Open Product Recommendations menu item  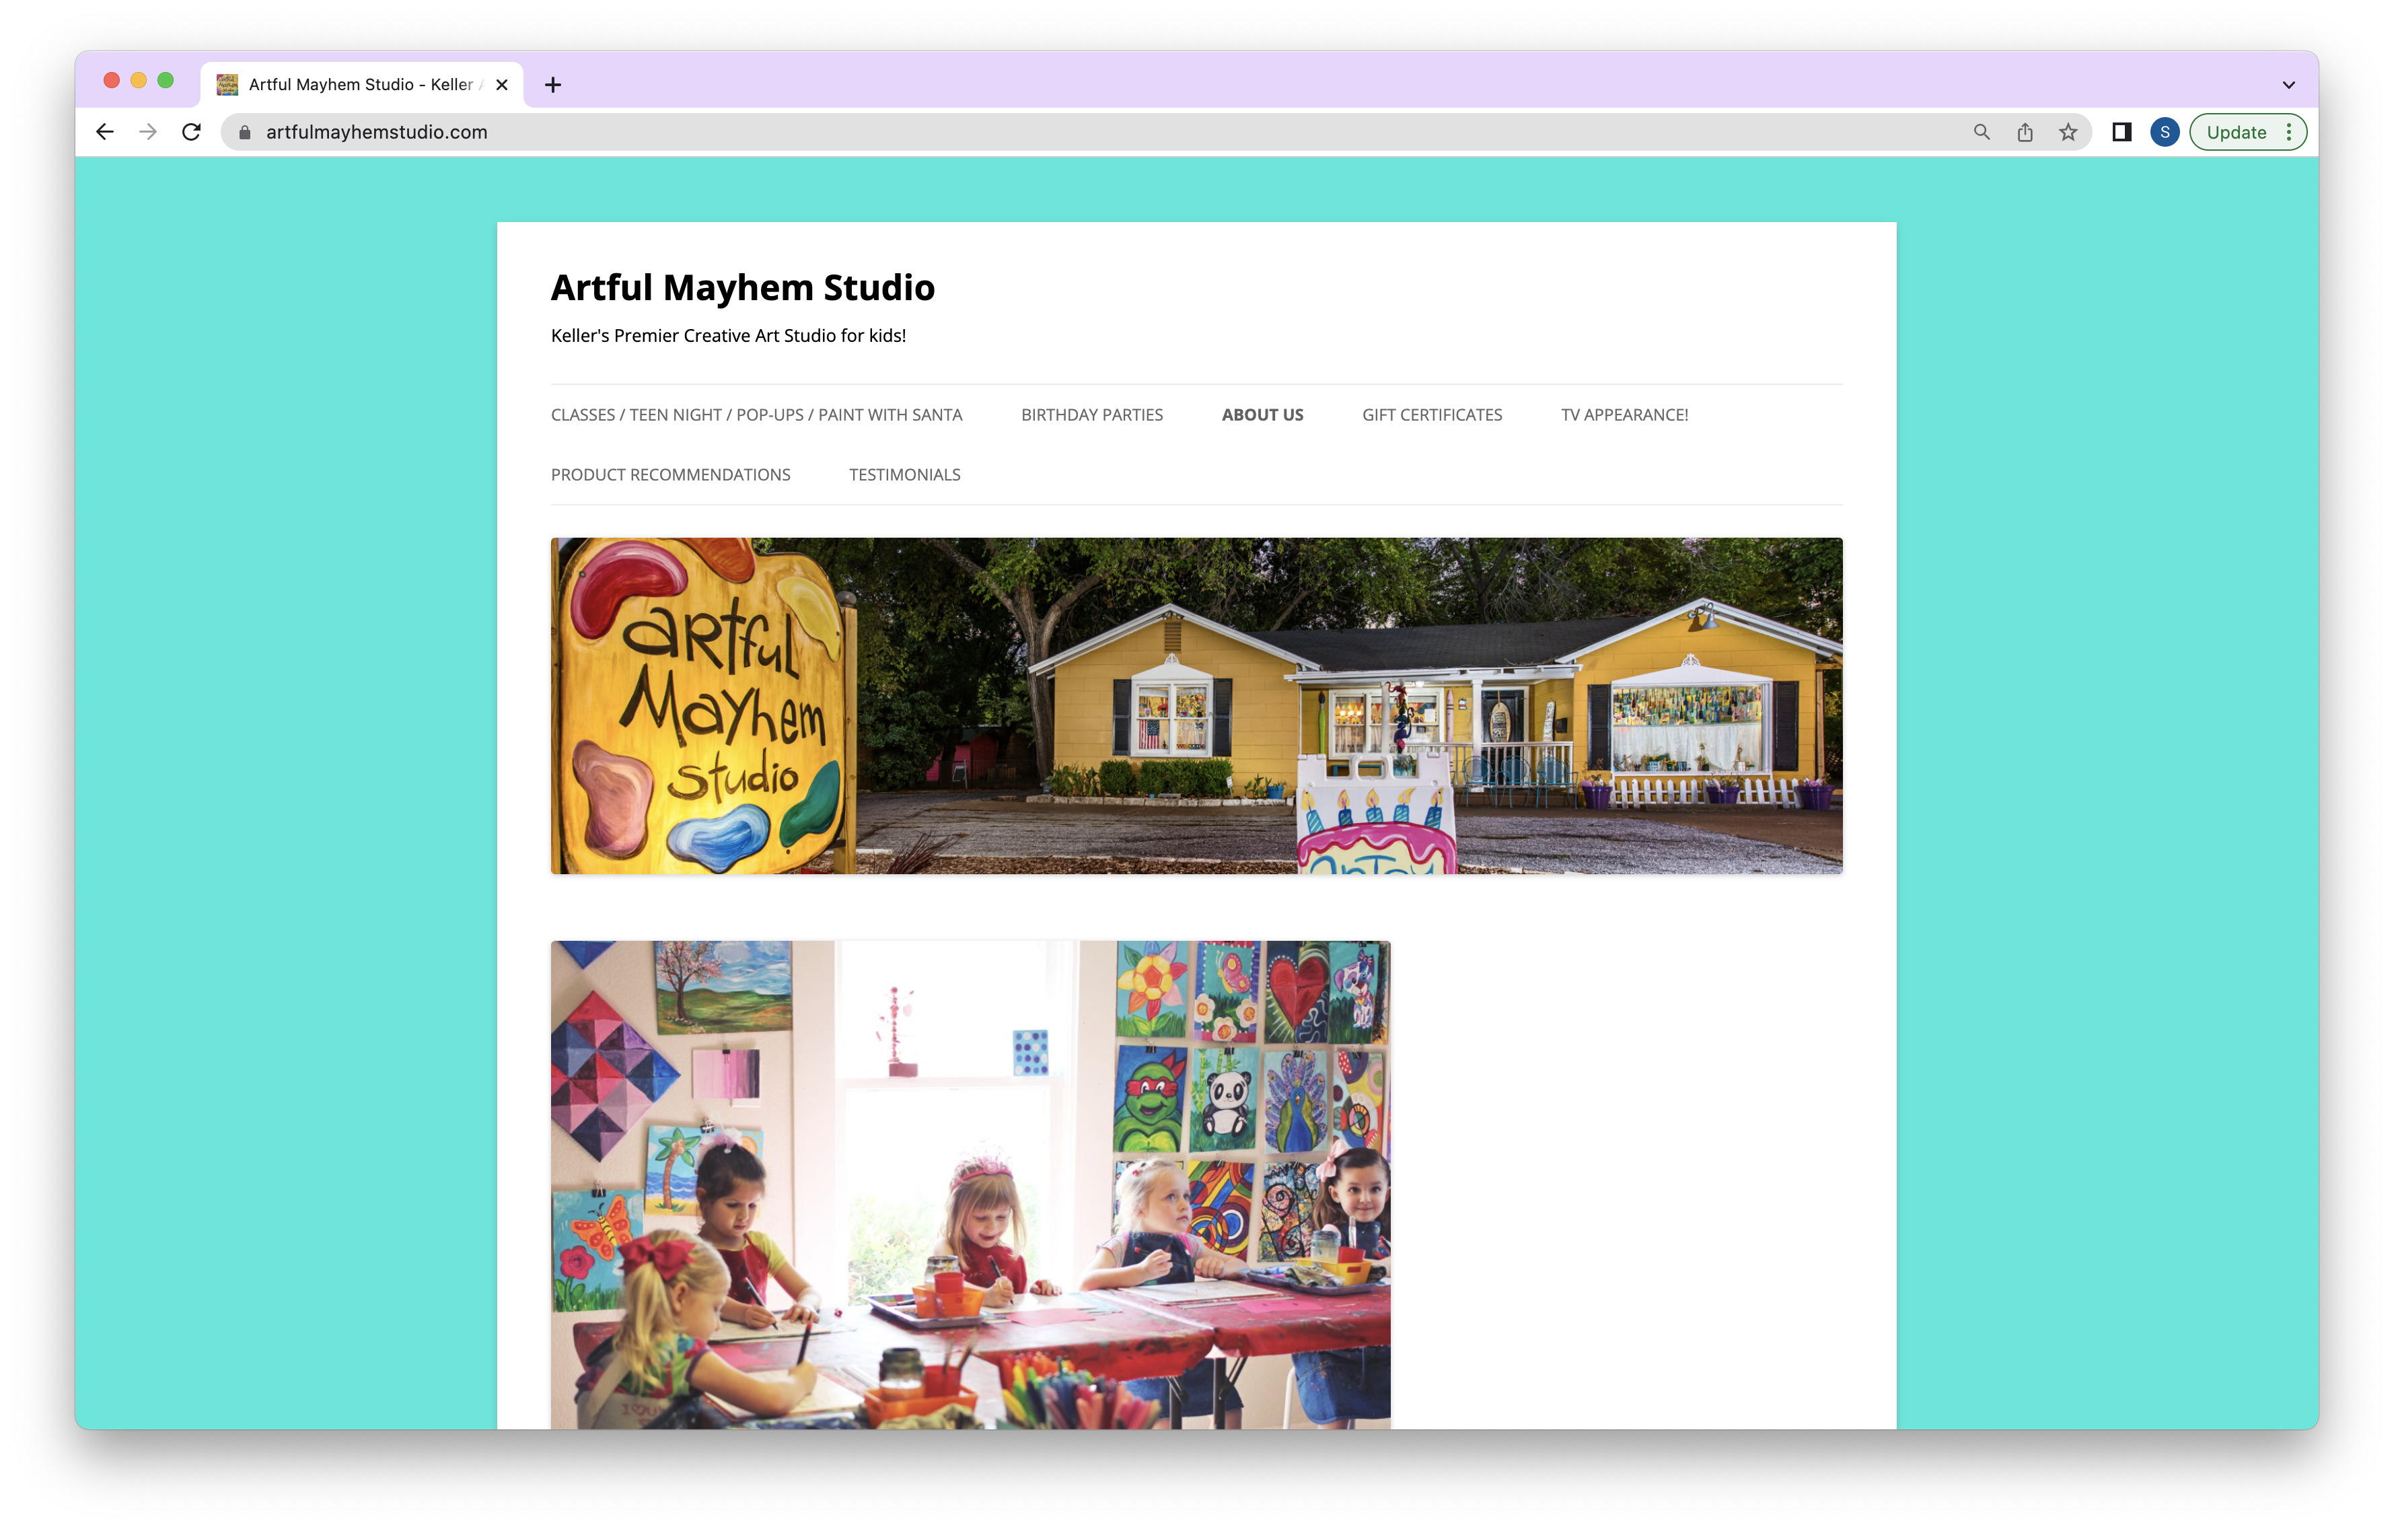pyautogui.click(x=671, y=475)
